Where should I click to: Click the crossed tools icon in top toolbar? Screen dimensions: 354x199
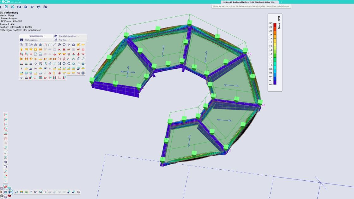coord(12,7)
